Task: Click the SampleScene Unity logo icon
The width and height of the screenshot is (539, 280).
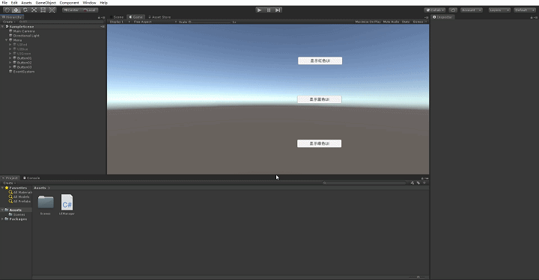Action: (7, 26)
